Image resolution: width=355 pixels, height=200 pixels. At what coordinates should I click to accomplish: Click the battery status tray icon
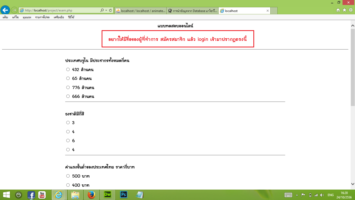pyautogui.click(x=310, y=195)
